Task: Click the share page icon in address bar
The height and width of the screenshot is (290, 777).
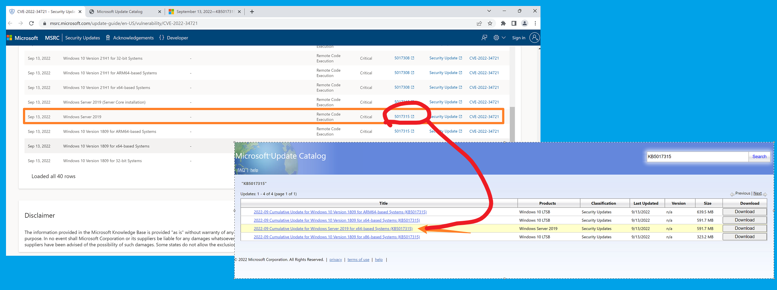Action: [479, 23]
